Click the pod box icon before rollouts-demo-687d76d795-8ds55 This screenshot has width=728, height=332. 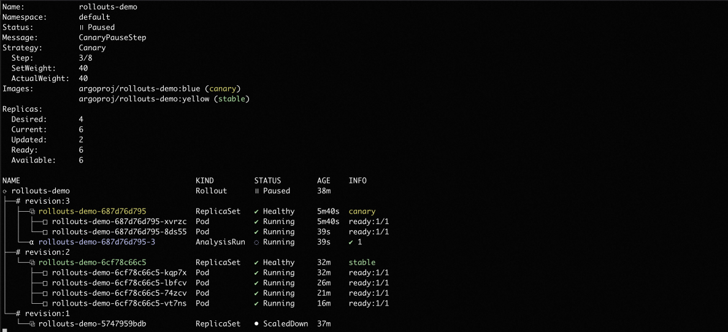click(45, 232)
